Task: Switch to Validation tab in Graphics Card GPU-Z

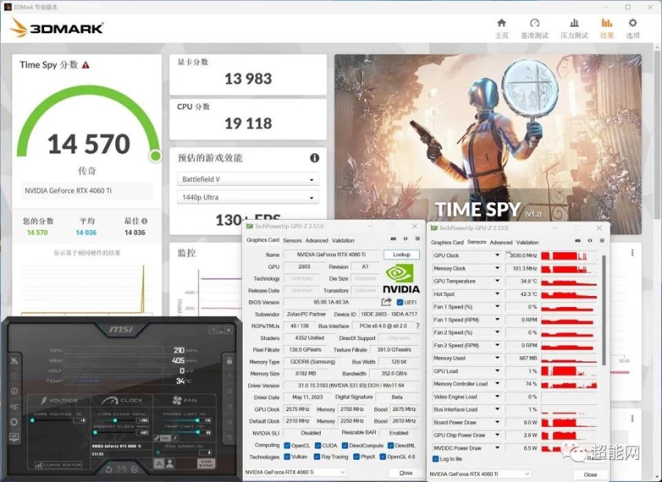Action: point(343,240)
